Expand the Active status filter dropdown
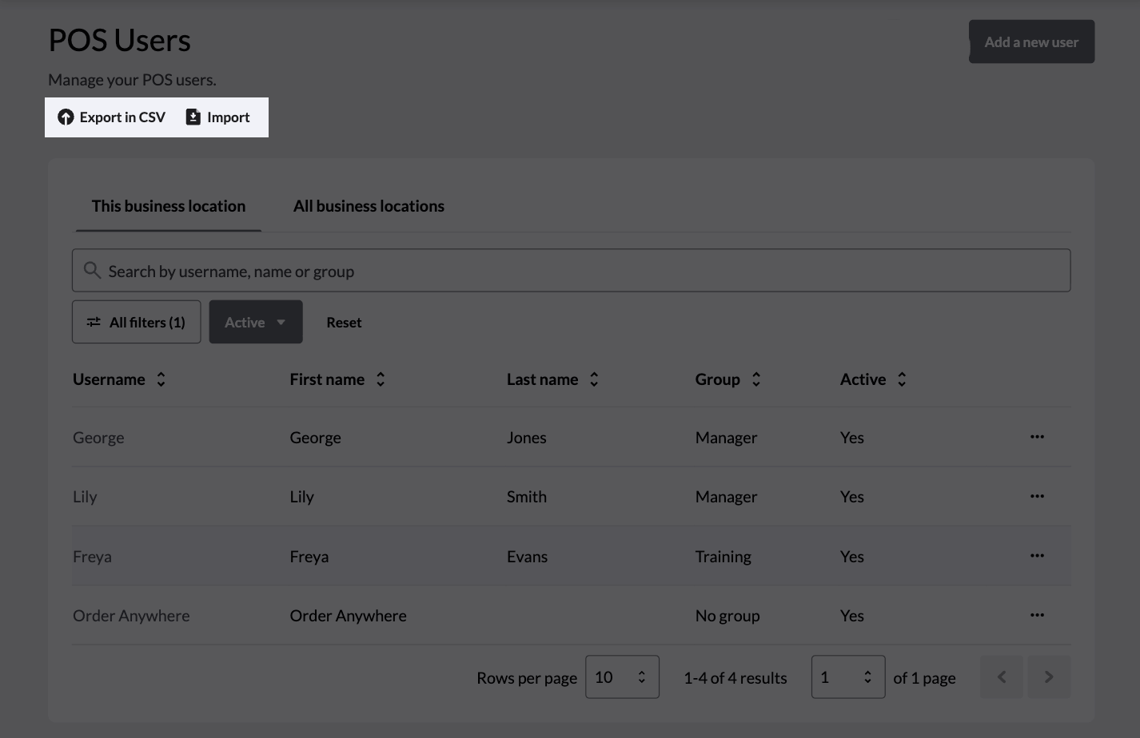This screenshot has width=1140, height=738. (256, 322)
